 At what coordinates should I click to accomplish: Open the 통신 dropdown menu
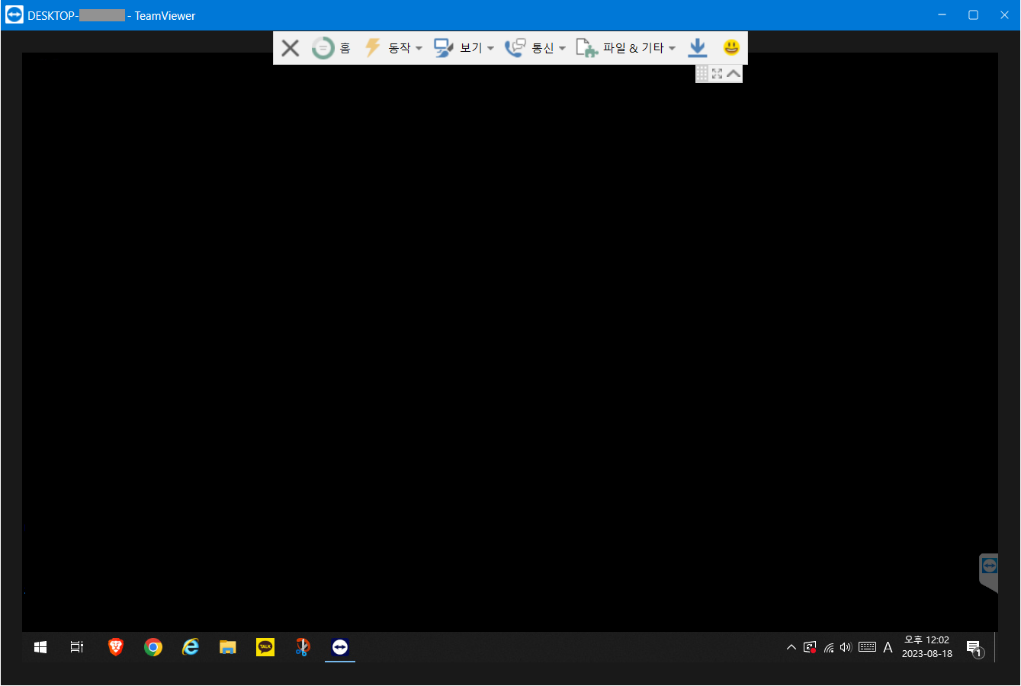[535, 48]
